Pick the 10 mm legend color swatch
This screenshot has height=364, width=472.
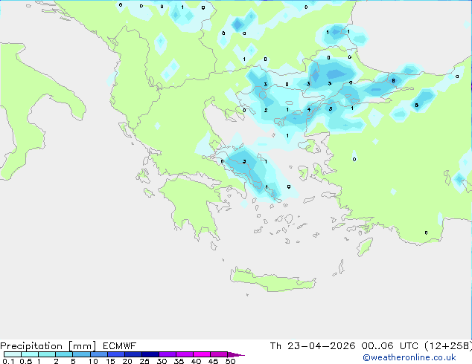(99, 354)
